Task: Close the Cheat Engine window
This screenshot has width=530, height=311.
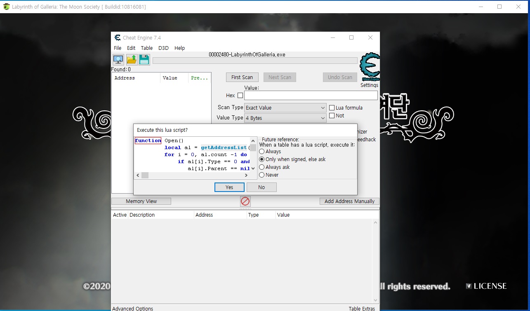Action: (370, 37)
